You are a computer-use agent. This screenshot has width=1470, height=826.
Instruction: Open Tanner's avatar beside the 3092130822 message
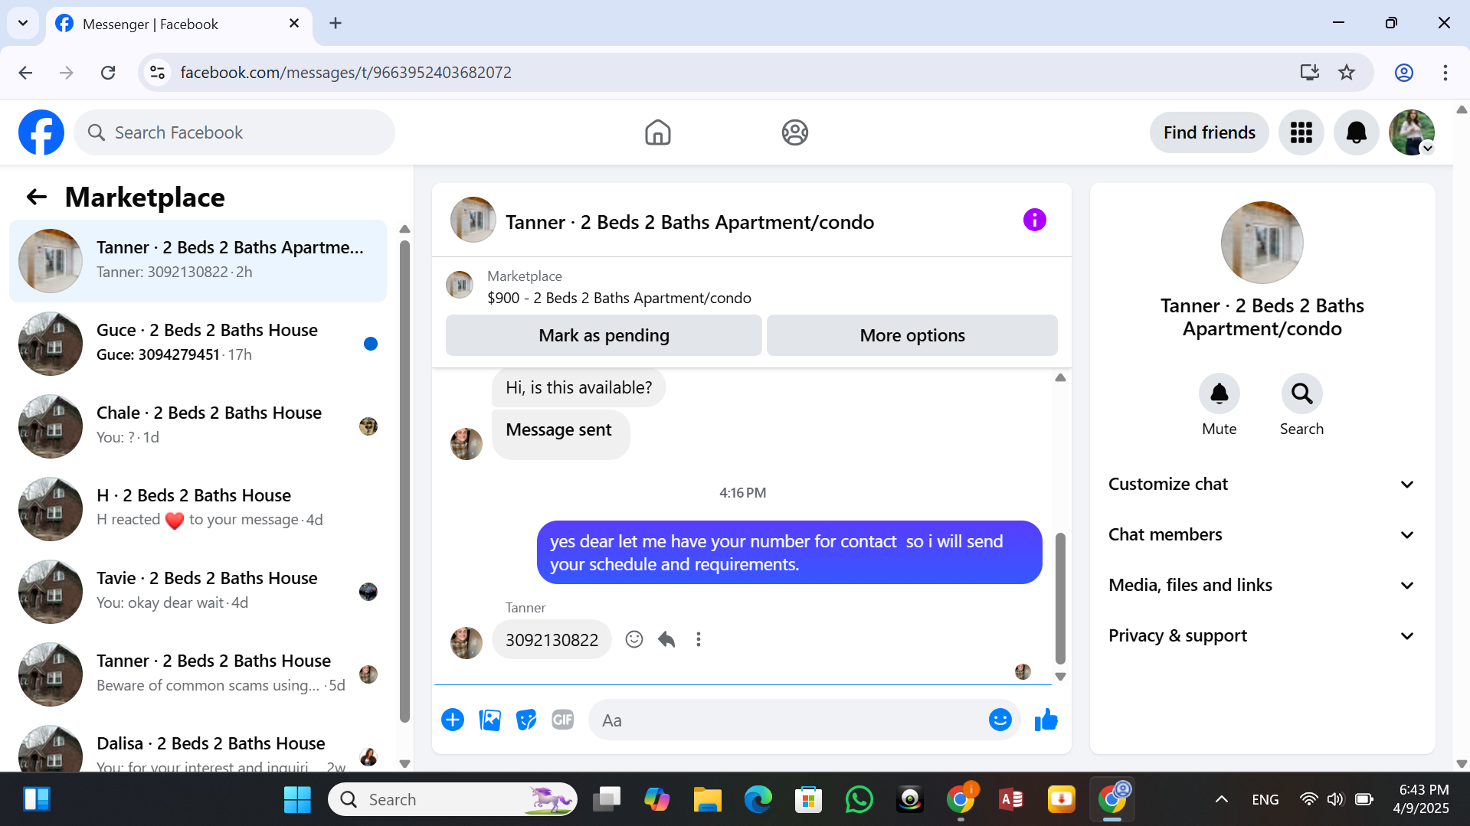click(467, 643)
